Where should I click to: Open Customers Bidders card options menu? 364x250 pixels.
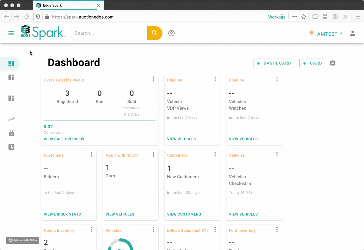(x=92, y=154)
